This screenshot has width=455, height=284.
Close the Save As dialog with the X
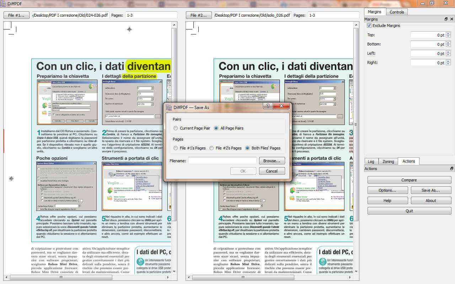pyautogui.click(x=281, y=106)
